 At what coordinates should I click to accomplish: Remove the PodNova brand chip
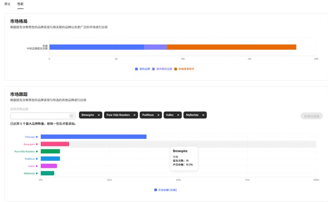point(158,115)
